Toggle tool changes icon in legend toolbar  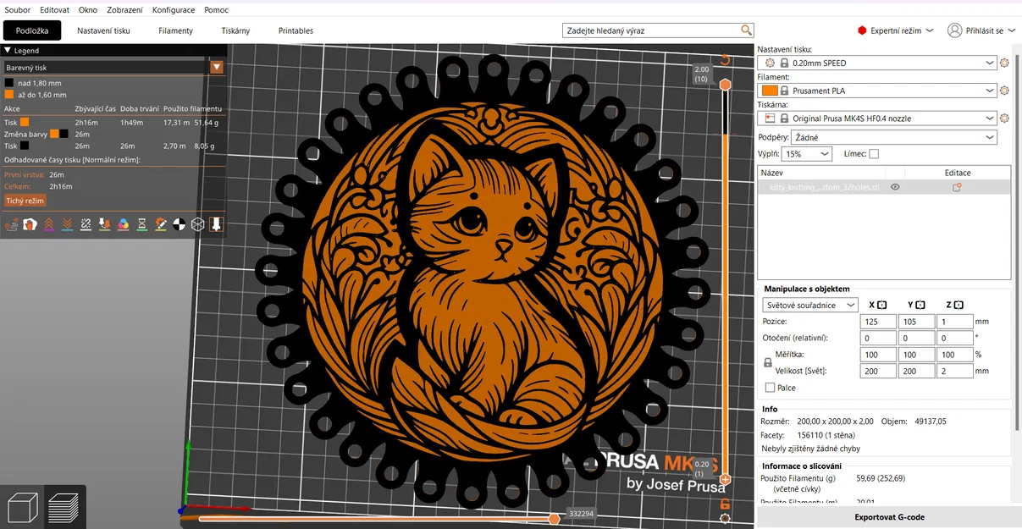[x=105, y=224]
